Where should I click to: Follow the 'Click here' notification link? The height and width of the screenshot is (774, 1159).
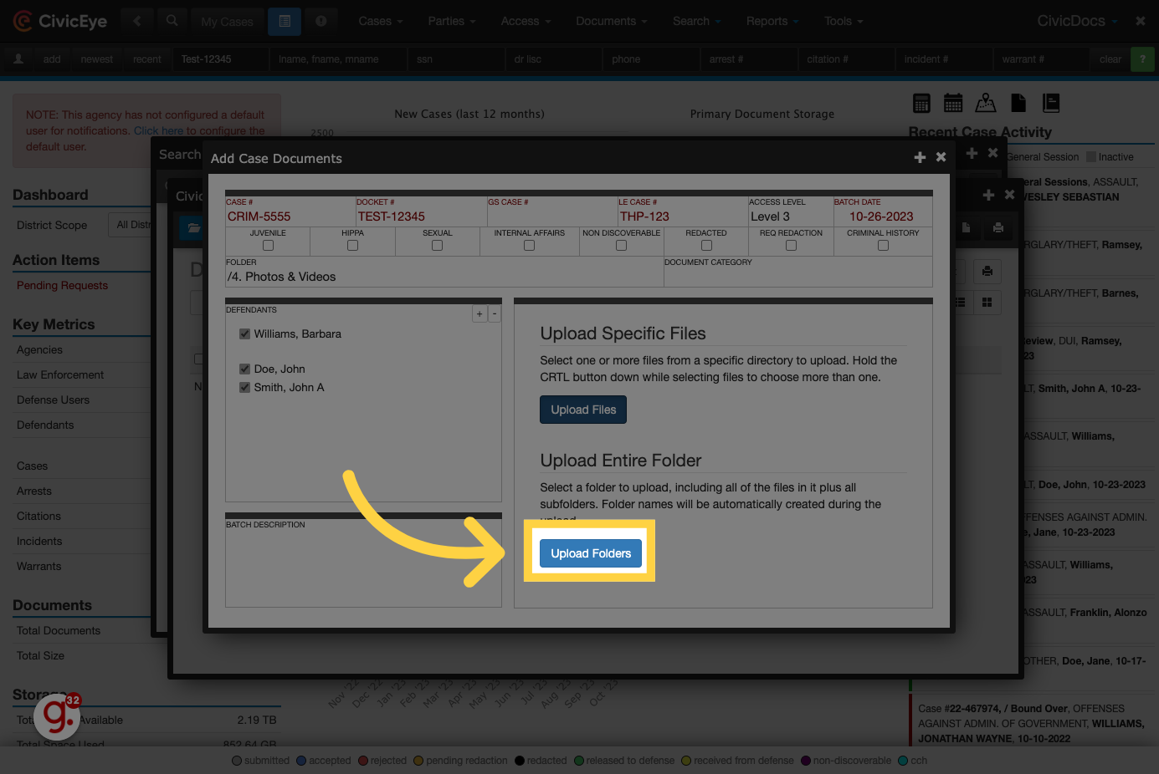(x=158, y=130)
